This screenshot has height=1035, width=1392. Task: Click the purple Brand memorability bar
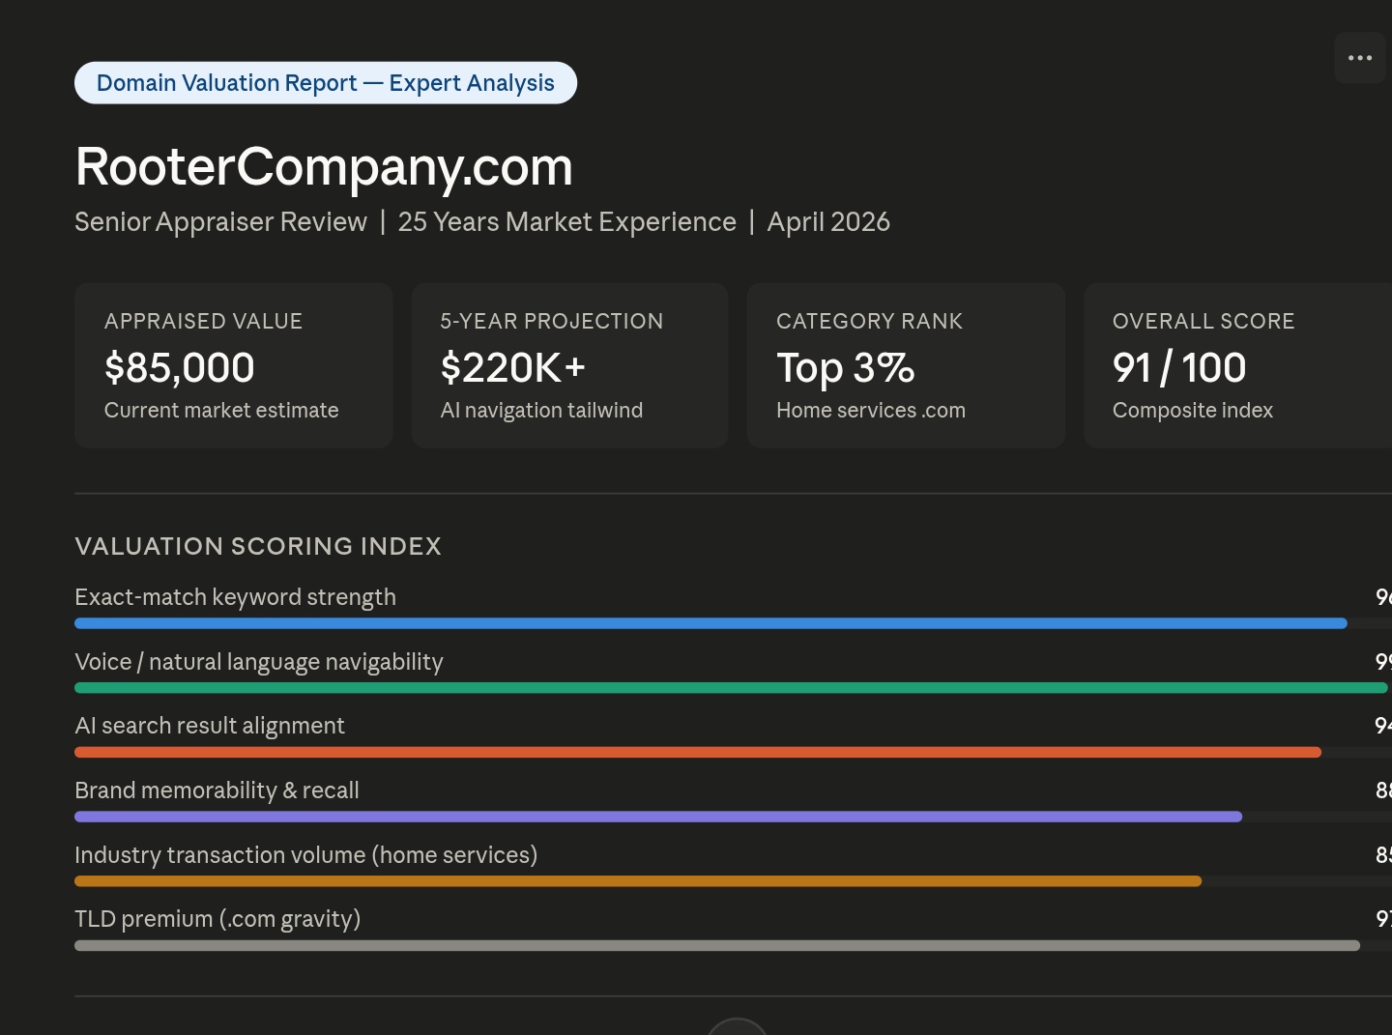coord(657,817)
